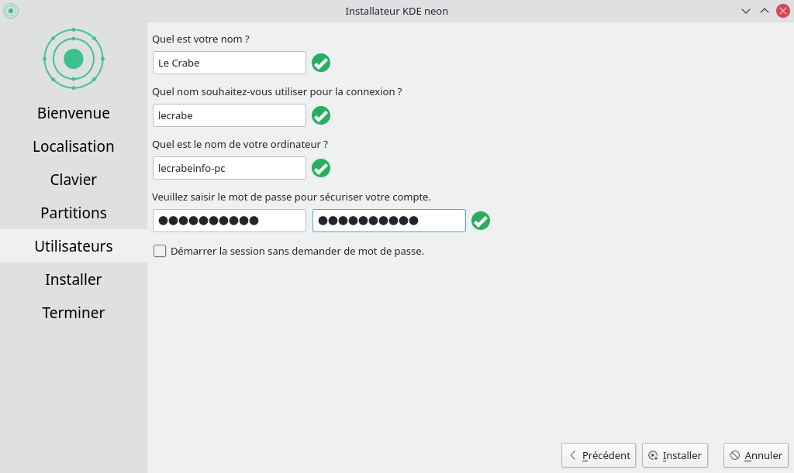Minimize window using title bar down chevron
794x473 pixels.
coord(746,11)
